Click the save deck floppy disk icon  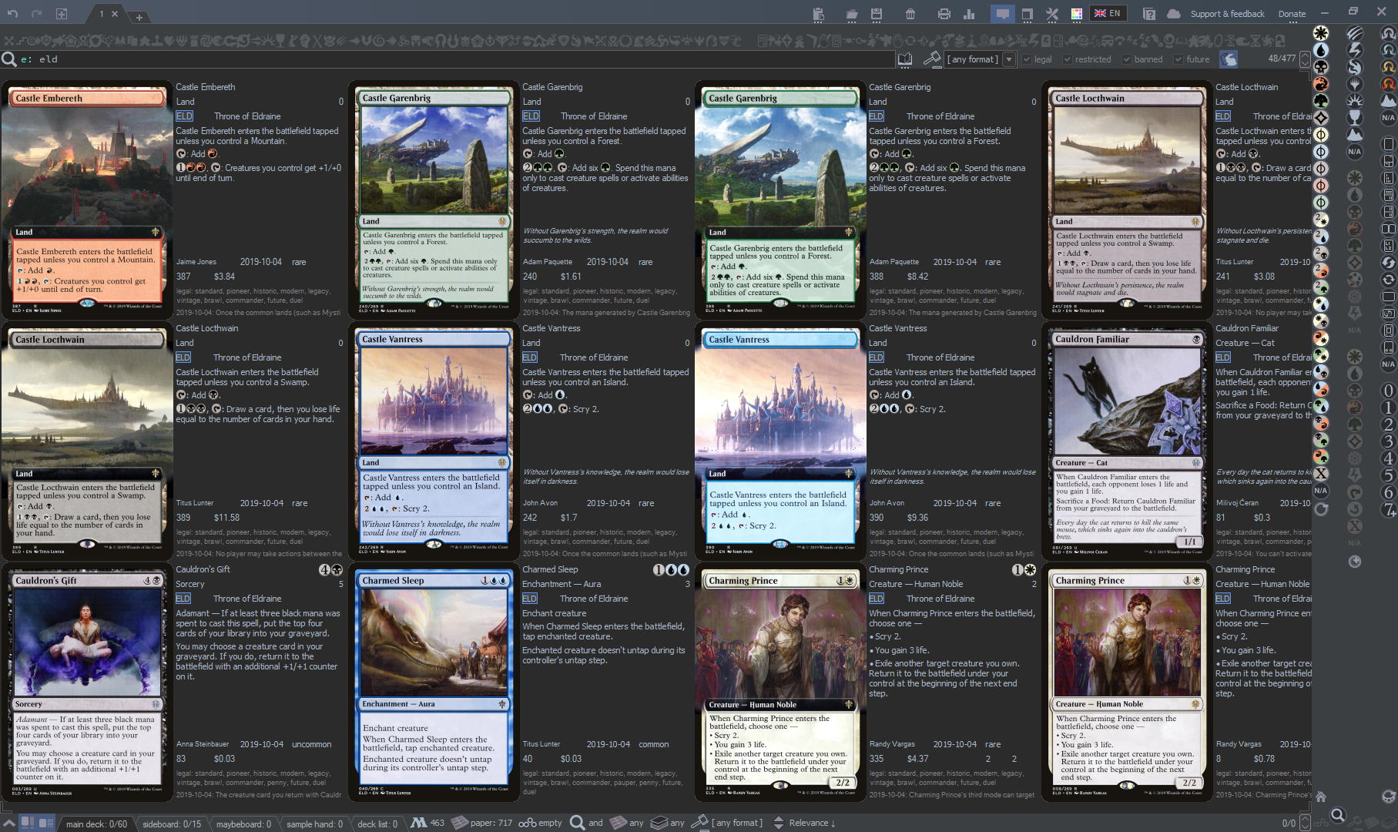(876, 14)
